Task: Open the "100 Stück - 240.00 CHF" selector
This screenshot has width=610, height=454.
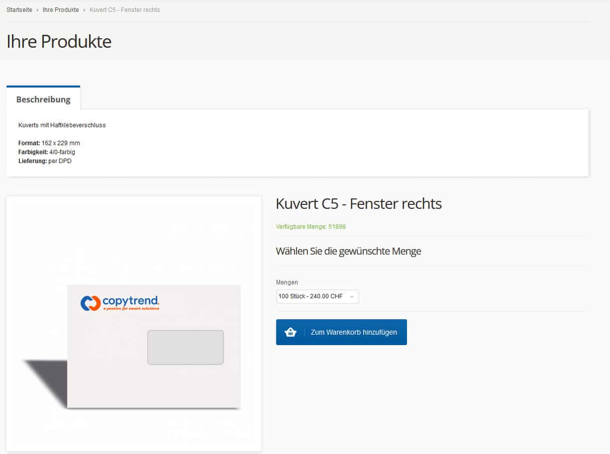Action: [317, 296]
